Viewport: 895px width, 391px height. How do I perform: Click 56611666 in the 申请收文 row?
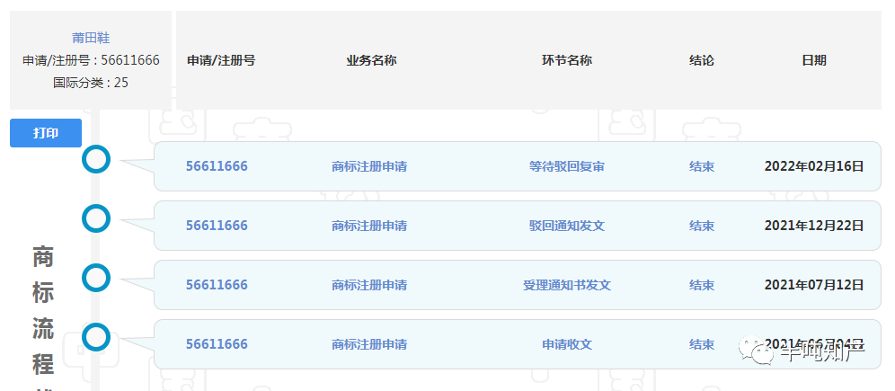tap(217, 344)
